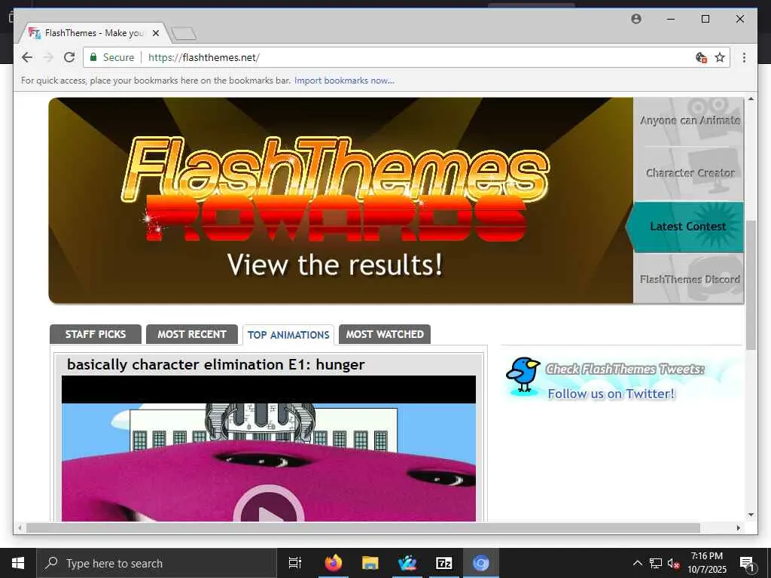Viewport: 771px width, 578px height.
Task: Select the Anyone can Animate banner slide
Action: click(x=689, y=121)
